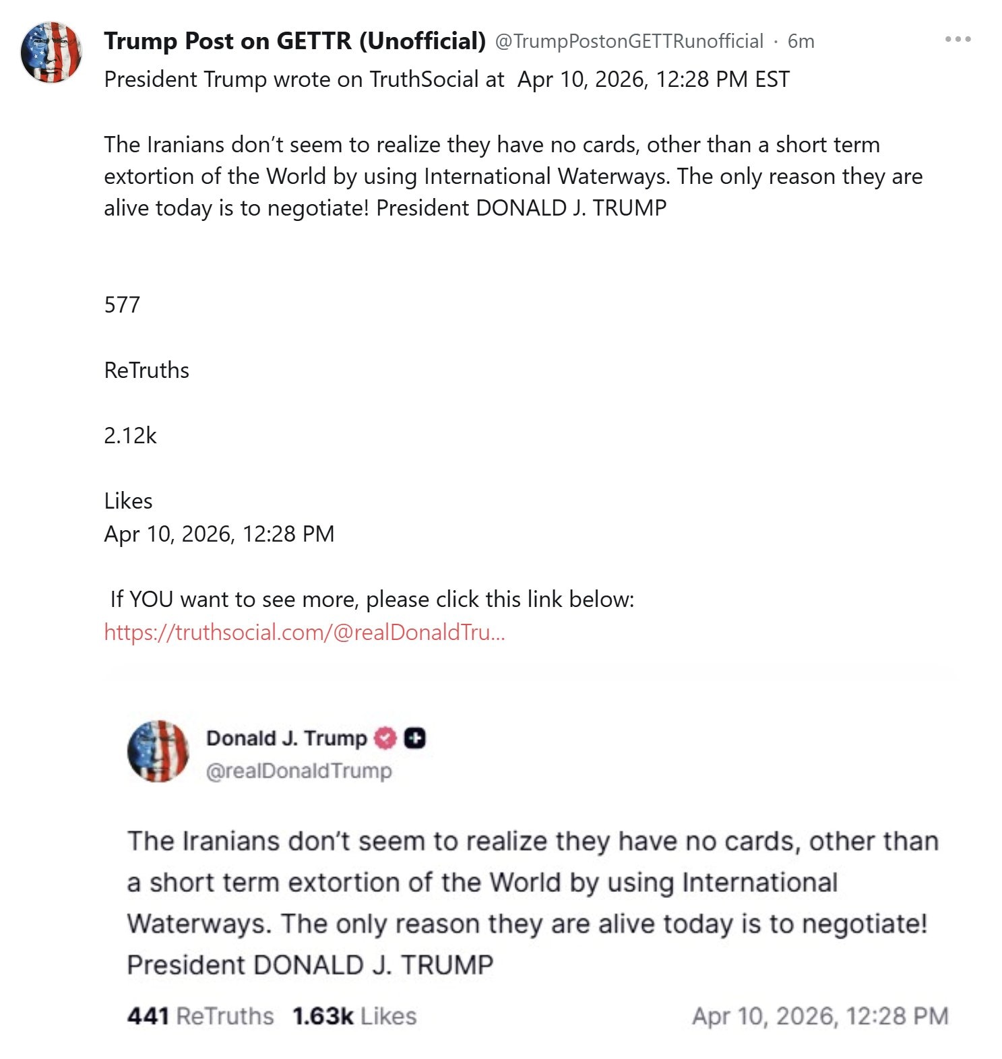Click the 2.12k likes number in the post
Image resolution: width=1002 pixels, height=1059 pixels.
[130, 436]
